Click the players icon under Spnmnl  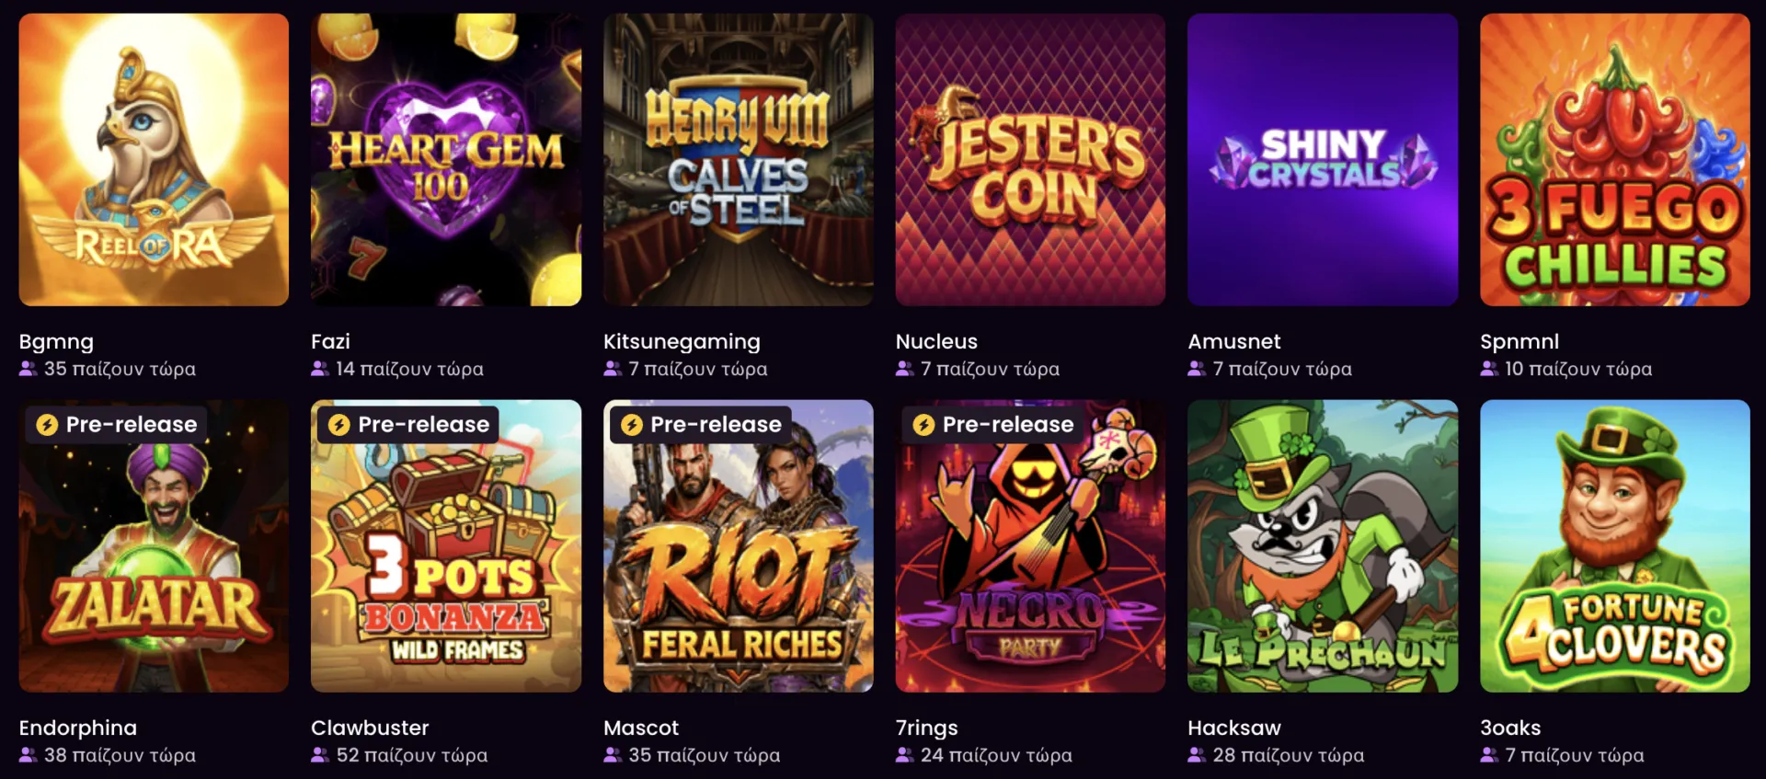[1489, 369]
